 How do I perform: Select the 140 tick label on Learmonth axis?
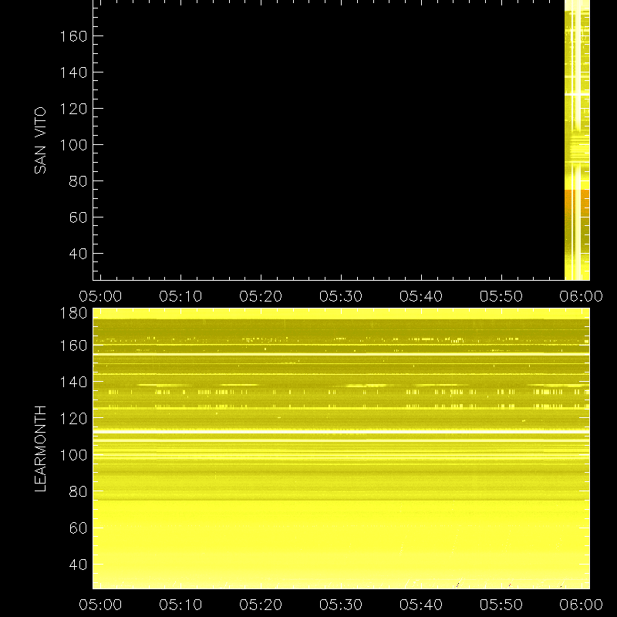pos(73,382)
